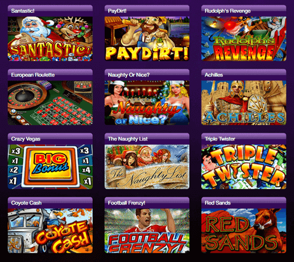294x262 pixels.
Task: Click the Football Frenzy! game picture
Action: 147,231
